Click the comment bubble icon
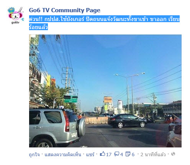This screenshot has height=165, width=190. pos(116,154)
